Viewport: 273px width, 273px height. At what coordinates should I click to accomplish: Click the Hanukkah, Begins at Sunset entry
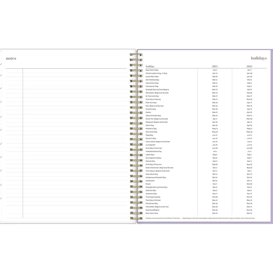(157, 207)
